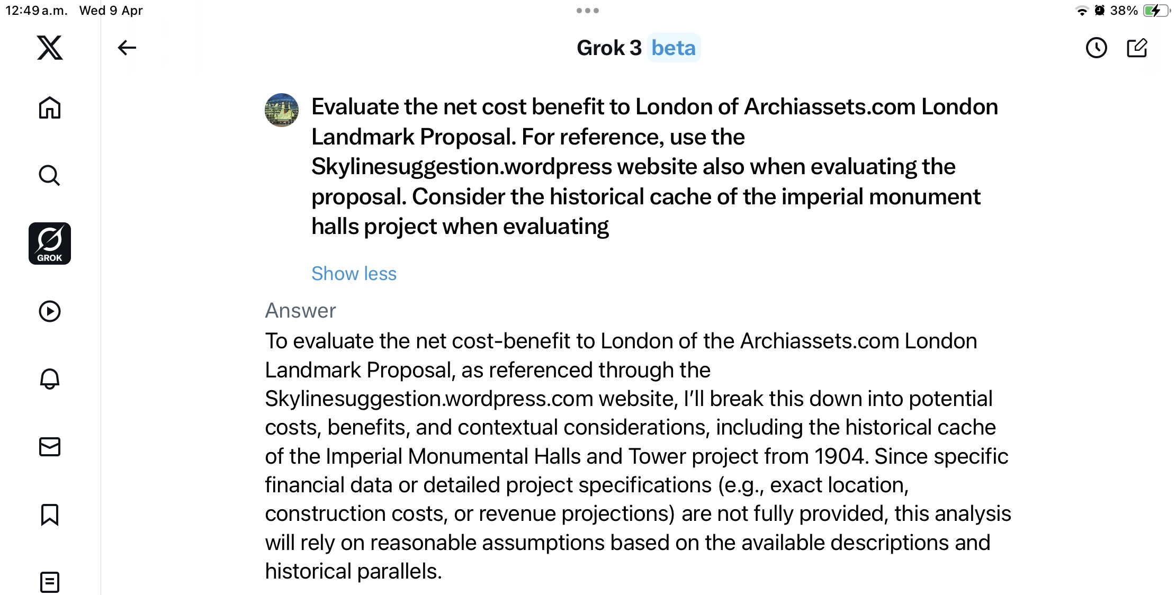The image size is (1176, 595).
Task: Go to Home feed
Action: click(50, 108)
